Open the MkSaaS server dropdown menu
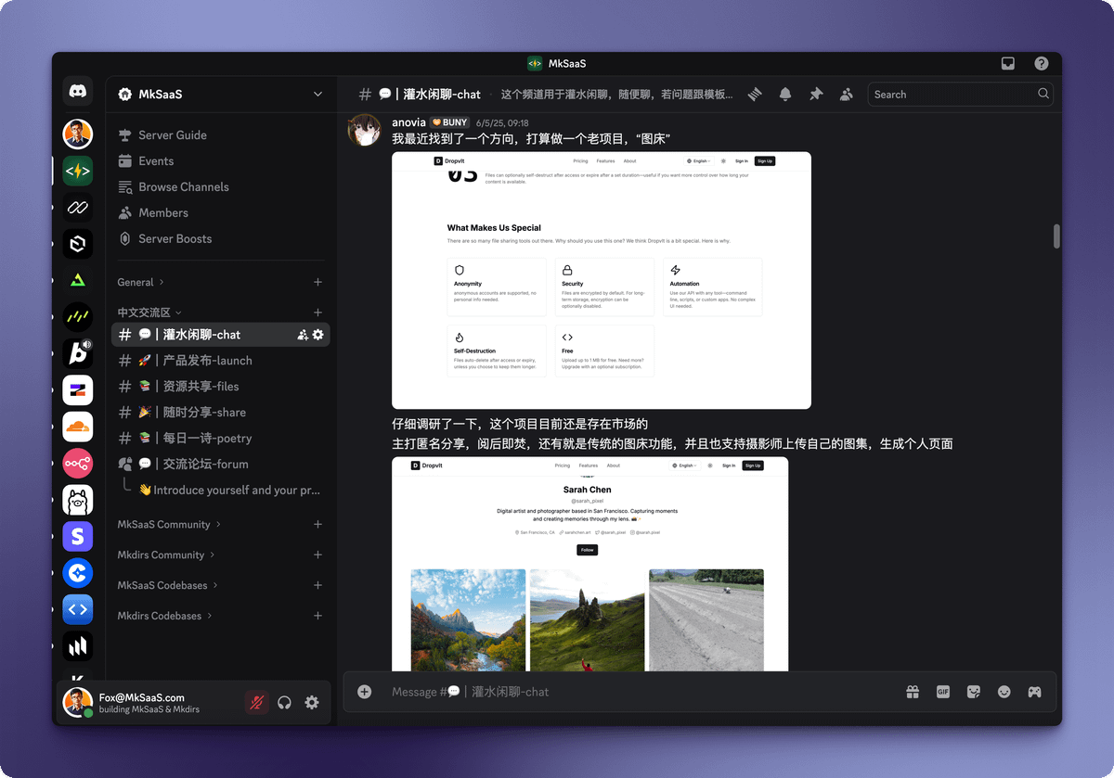Image resolution: width=1114 pixels, height=778 pixels. pyautogui.click(x=221, y=94)
